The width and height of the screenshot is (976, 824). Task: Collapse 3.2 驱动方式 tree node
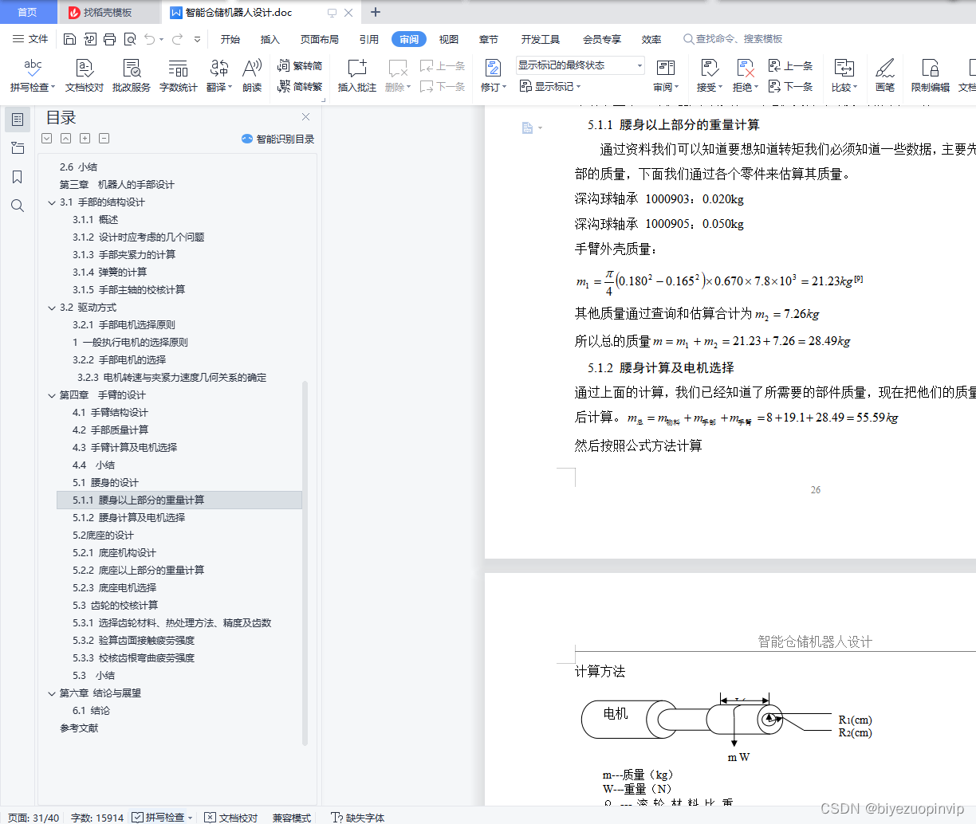(x=52, y=308)
